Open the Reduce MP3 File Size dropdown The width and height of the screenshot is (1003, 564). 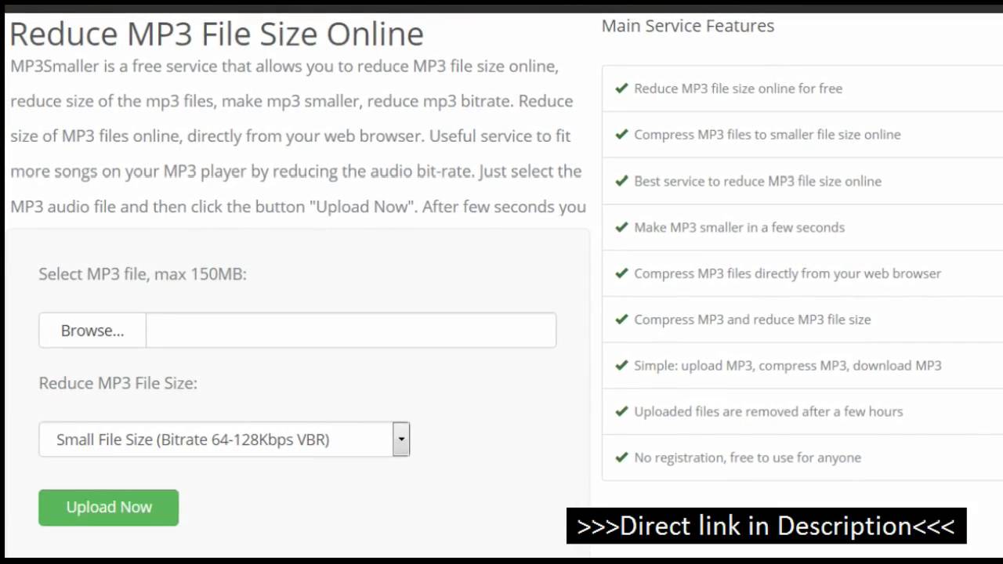click(224, 439)
